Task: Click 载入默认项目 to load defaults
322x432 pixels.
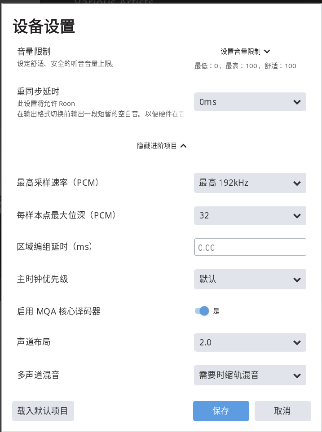Action: (x=43, y=411)
